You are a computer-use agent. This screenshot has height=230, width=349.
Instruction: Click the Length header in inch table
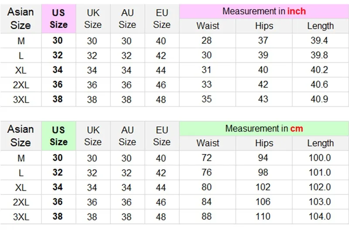click(x=321, y=26)
